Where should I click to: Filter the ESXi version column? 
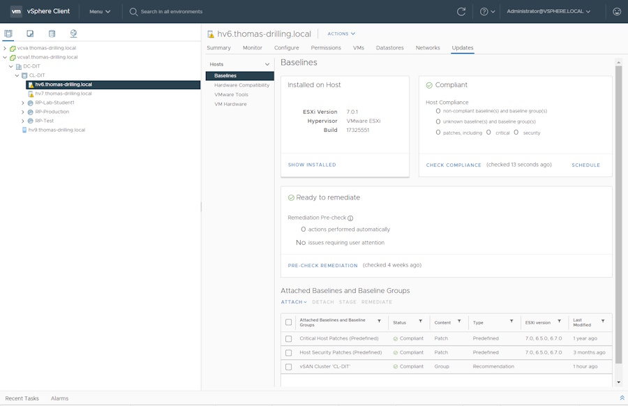click(559, 321)
